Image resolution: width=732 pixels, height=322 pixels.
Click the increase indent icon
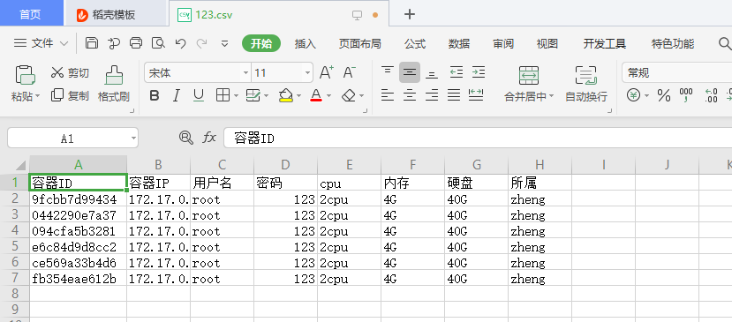pos(479,72)
